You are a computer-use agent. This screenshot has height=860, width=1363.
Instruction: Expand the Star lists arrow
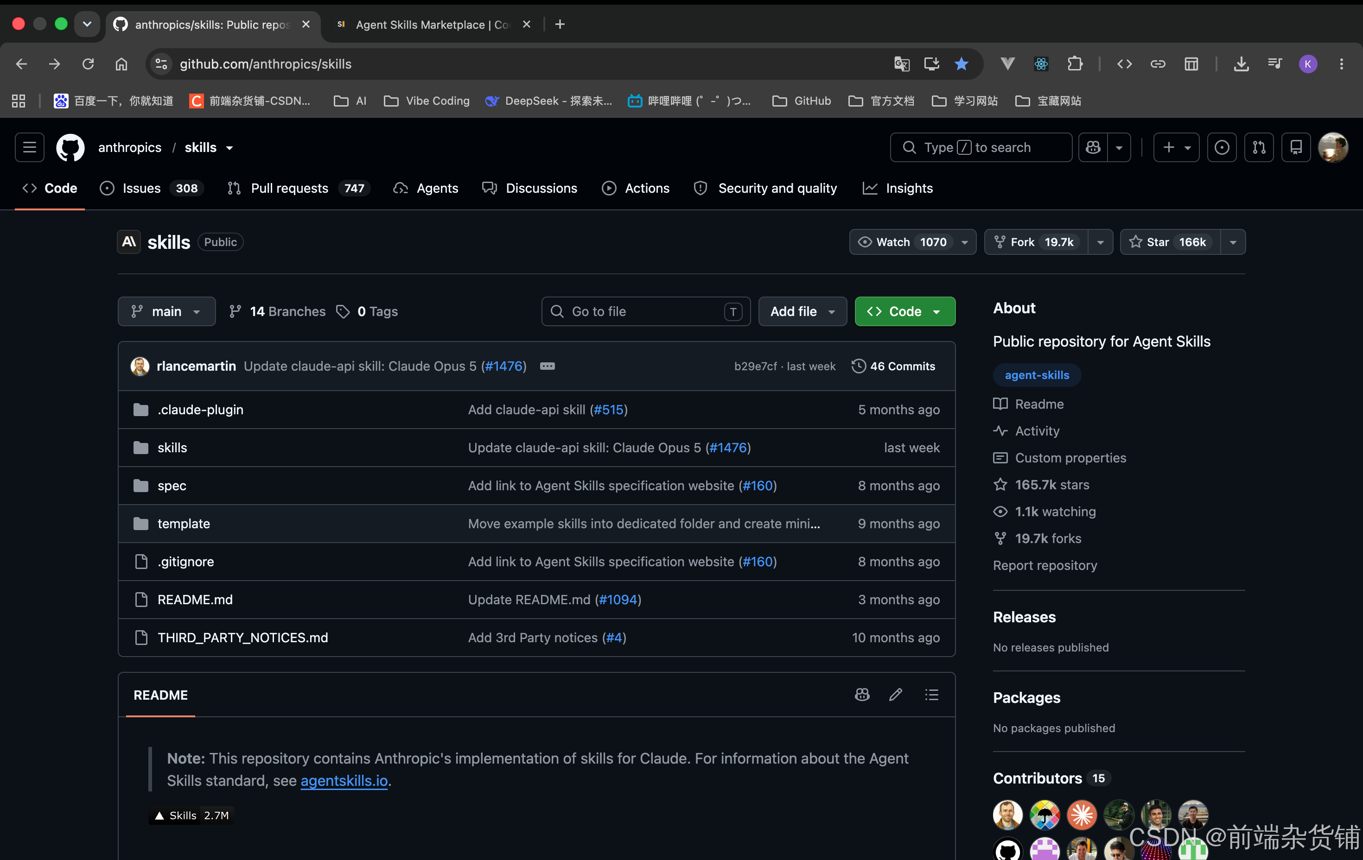pyautogui.click(x=1233, y=242)
